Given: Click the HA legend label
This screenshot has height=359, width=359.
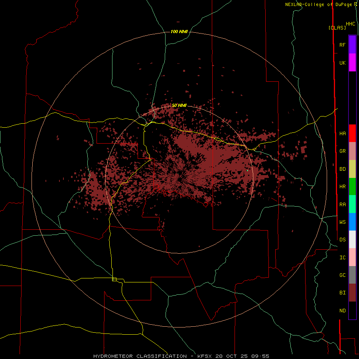Looking at the screenshot, I should (x=342, y=134).
